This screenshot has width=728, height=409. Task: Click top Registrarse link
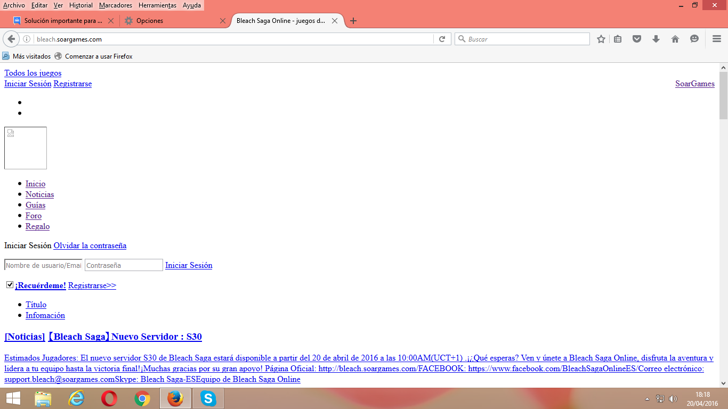[x=72, y=84]
